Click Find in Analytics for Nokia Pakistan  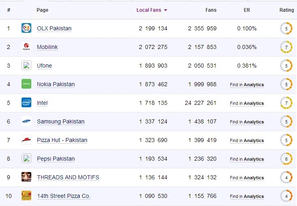[247, 85]
